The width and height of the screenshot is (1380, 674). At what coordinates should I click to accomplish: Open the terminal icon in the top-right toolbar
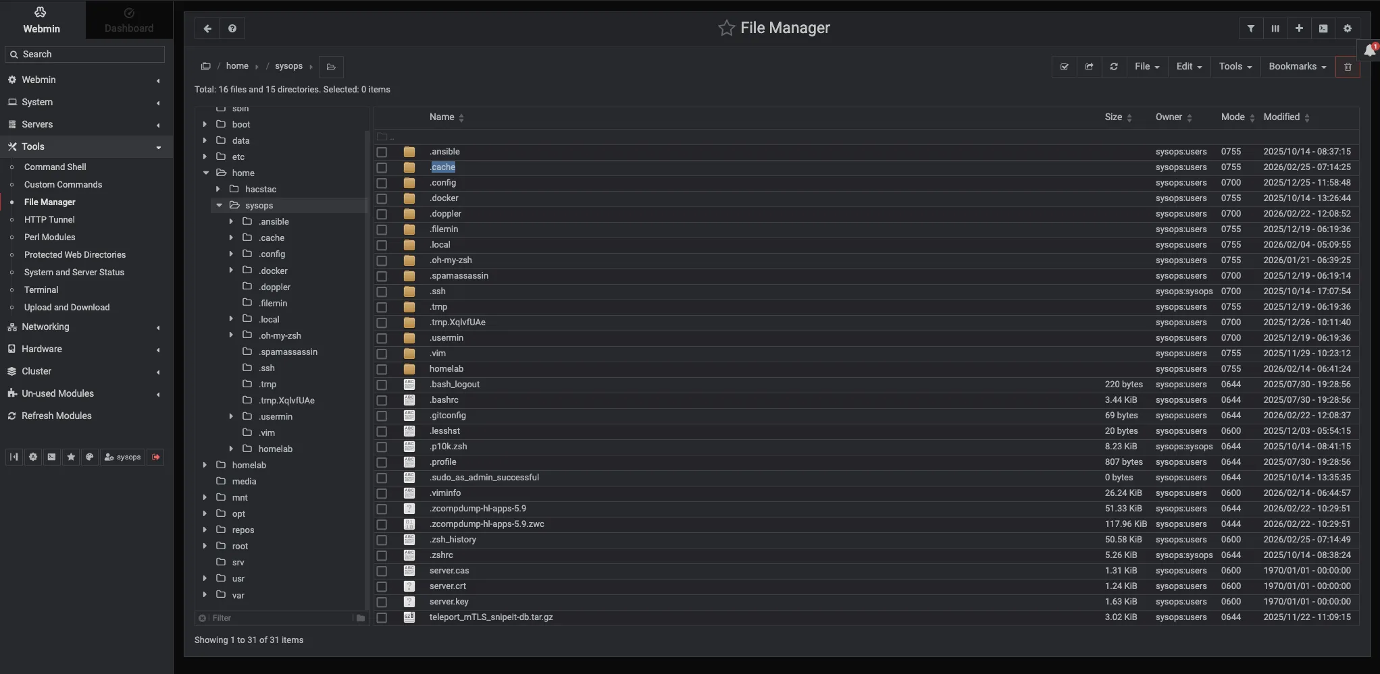click(1323, 28)
